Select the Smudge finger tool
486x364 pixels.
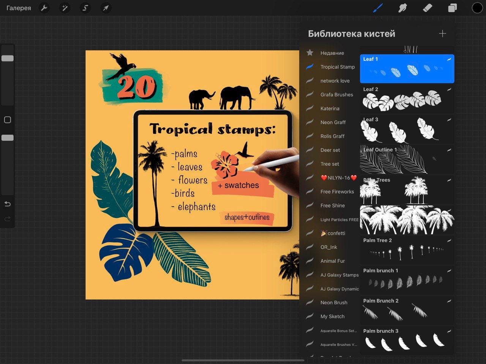[x=402, y=8]
